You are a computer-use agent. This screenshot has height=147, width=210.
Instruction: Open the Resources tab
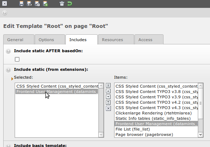pos(116,40)
